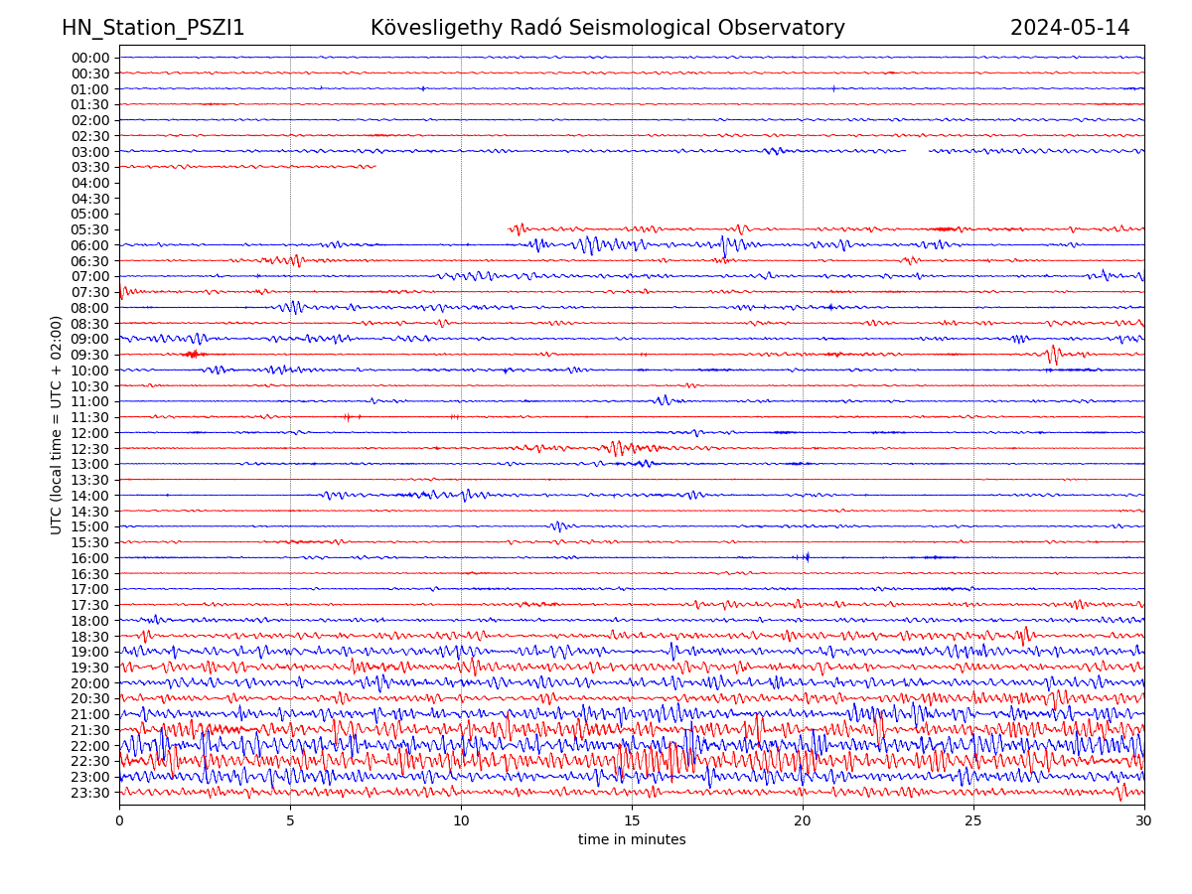Viewport: 1192px width, 894px height.
Task: Select the 03:30 row time label
Action: click(x=89, y=167)
